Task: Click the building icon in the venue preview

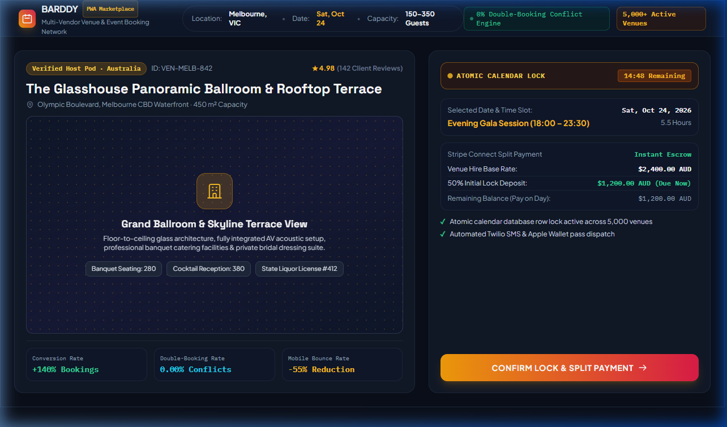Action: [215, 191]
